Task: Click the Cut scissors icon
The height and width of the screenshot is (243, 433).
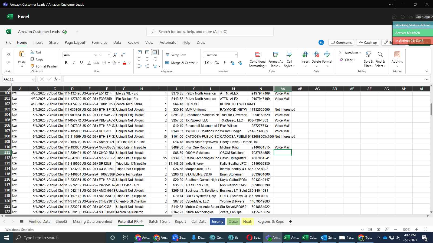Action: pyautogui.click(x=32, y=52)
